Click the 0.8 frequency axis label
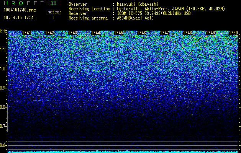This screenshot has width=241, height=153. [x=3, y=107]
